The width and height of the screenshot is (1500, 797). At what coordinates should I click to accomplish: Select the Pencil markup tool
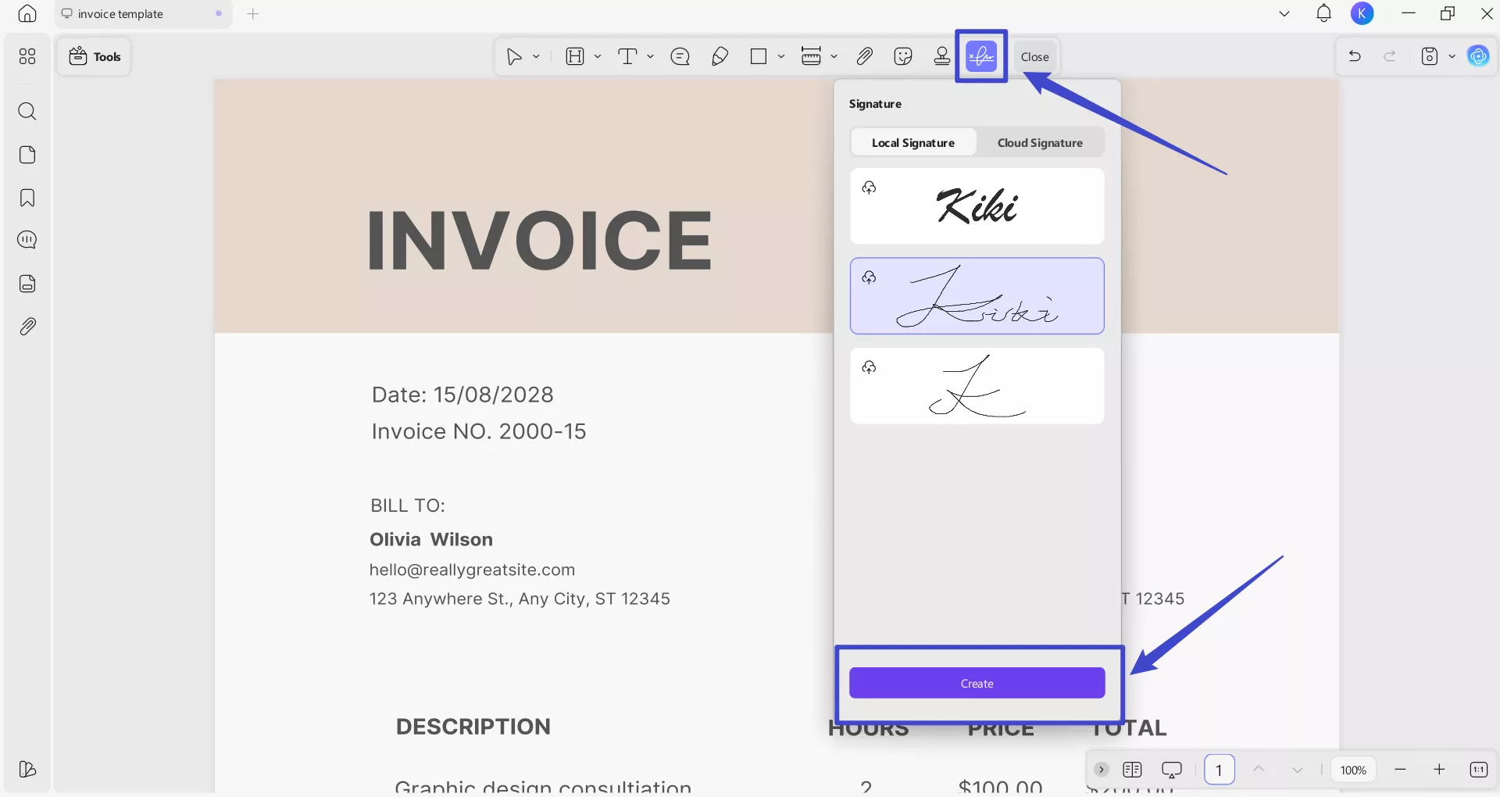pos(720,55)
